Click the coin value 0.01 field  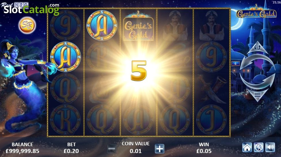(x=136, y=151)
